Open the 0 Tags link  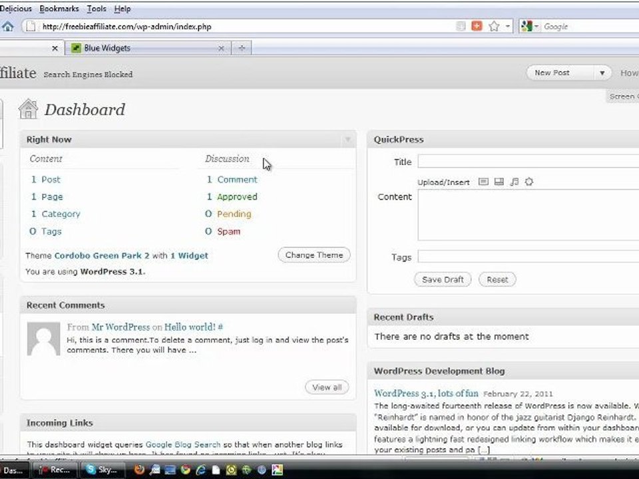coord(45,232)
